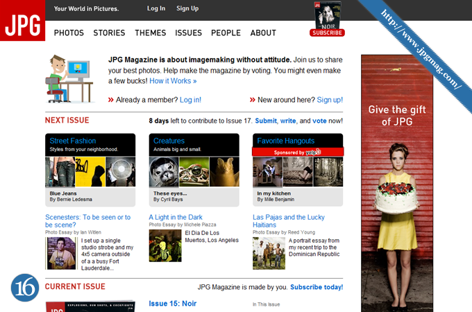Image resolution: width=472 pixels, height=312 pixels.
Task: Click the By Cyril Bays byline
Action: (168, 199)
